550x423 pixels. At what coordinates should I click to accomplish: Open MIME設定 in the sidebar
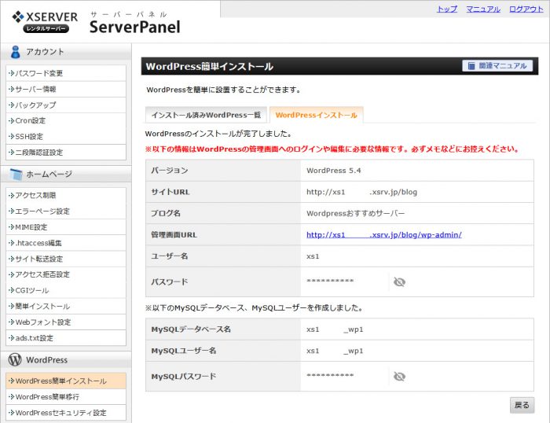66,227
